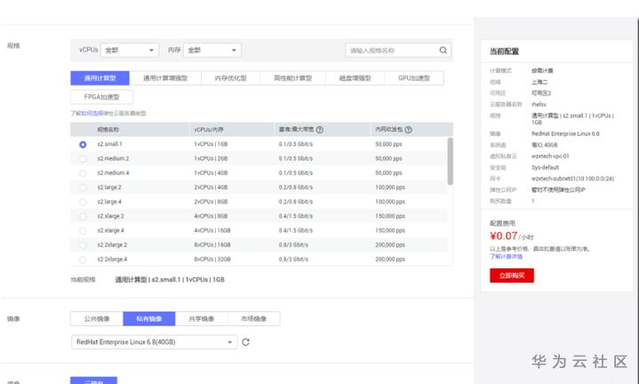Click the 规格名称 column header

[108, 130]
